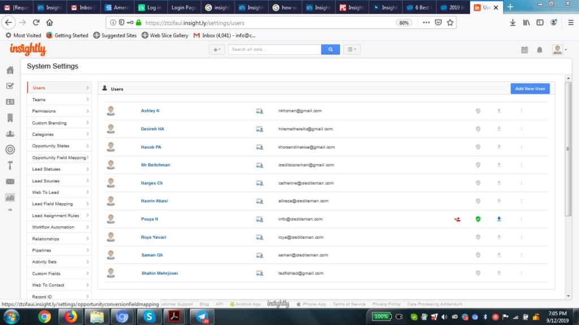Image resolution: width=579 pixels, height=325 pixels.
Task: Open user profile avatar dropdown
Action: click(x=559, y=50)
